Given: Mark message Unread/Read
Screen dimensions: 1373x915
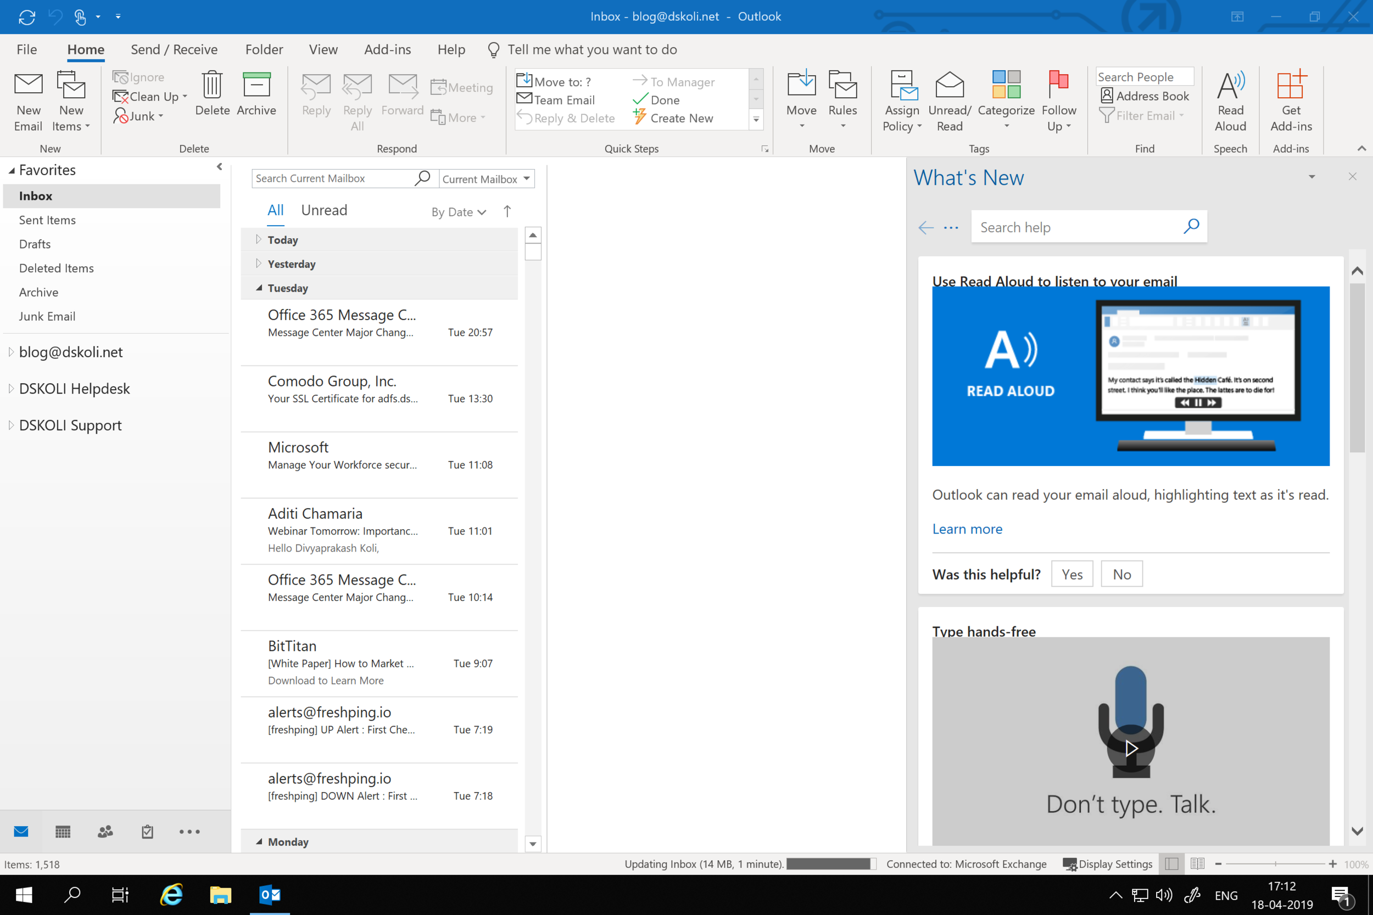Looking at the screenshot, I should tap(949, 102).
